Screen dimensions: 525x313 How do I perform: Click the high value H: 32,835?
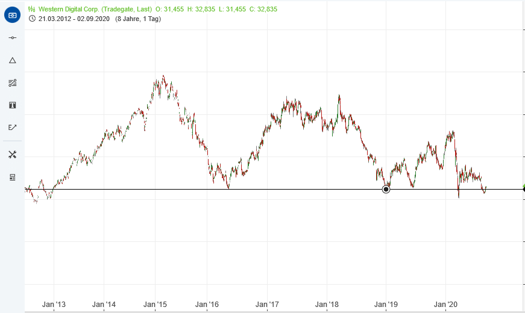tap(201, 10)
